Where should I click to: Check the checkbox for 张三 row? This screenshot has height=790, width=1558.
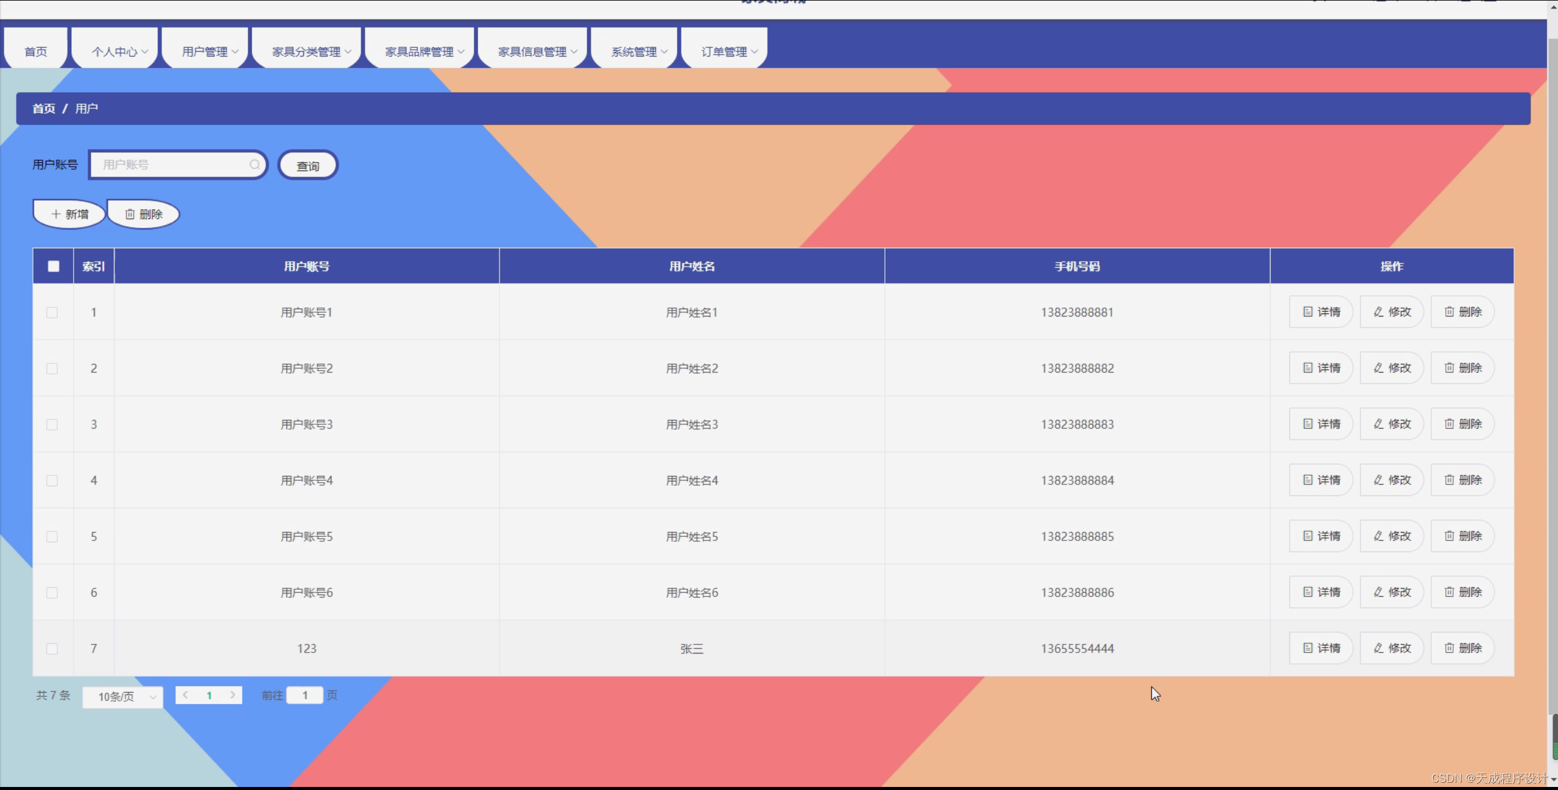click(x=52, y=649)
